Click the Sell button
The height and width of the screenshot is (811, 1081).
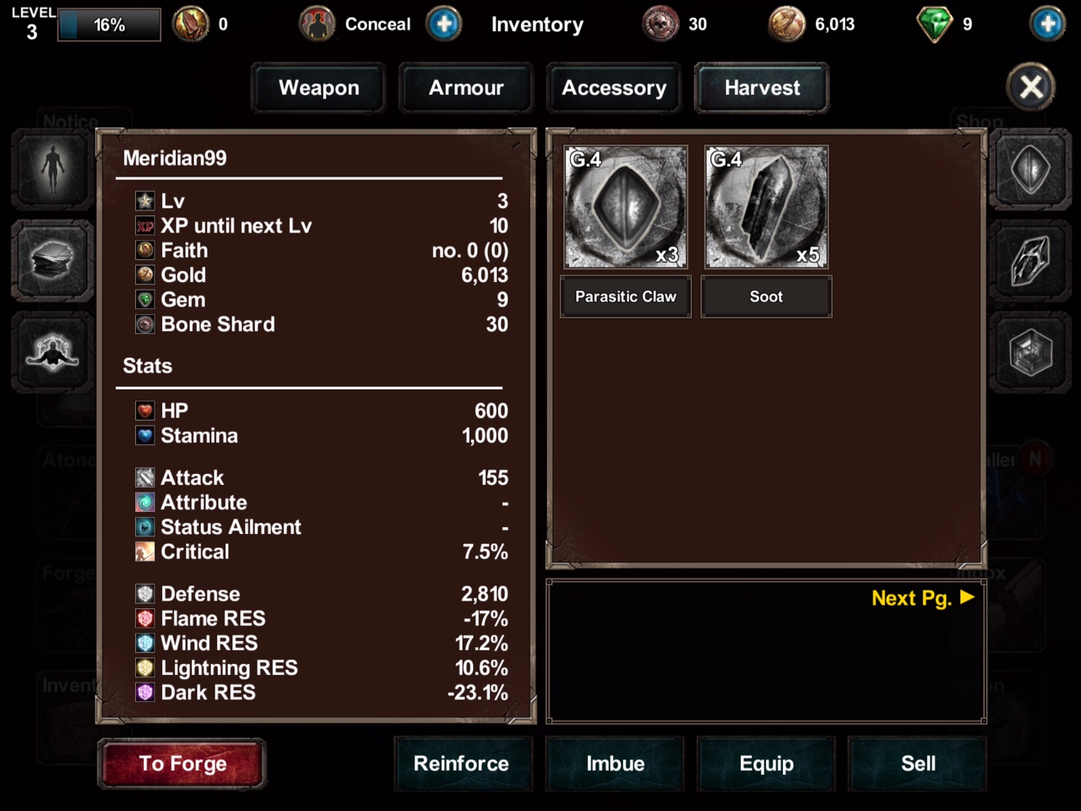[918, 764]
